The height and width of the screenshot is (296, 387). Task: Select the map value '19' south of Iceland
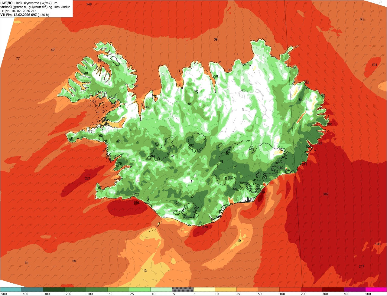tap(239, 241)
